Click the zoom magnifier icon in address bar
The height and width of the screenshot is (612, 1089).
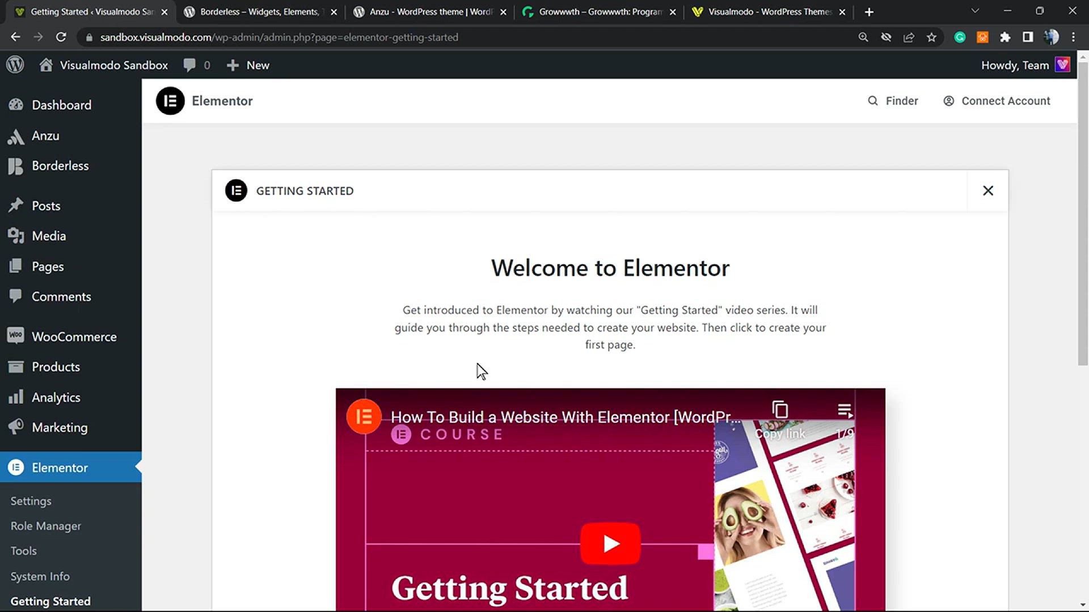tap(863, 37)
